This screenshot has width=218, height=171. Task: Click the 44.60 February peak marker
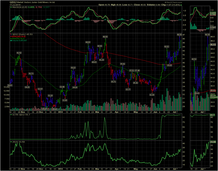(88, 42)
